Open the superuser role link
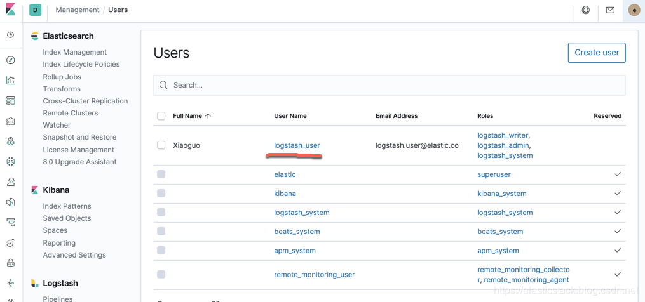The height and width of the screenshot is (302, 645). (x=494, y=174)
